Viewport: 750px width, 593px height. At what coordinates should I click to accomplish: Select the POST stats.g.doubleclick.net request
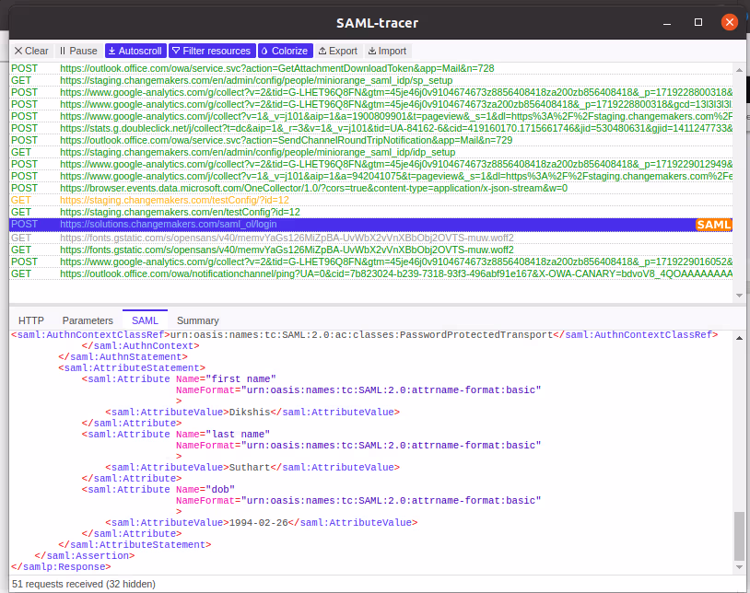[x=370, y=129]
